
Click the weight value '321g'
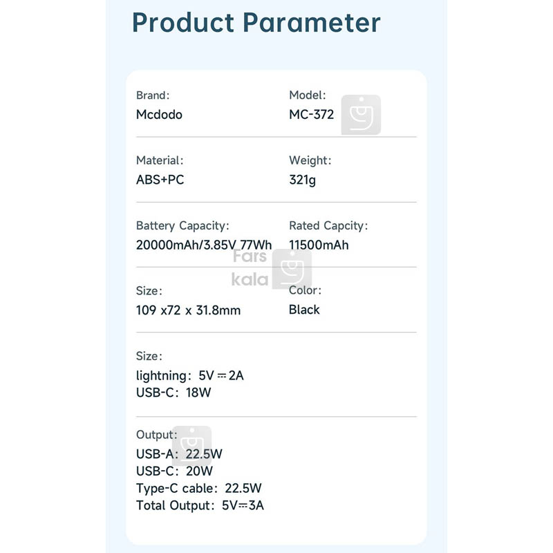pyautogui.click(x=302, y=180)
